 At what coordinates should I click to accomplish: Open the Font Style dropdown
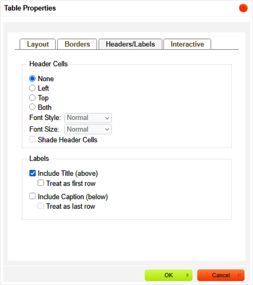click(88, 118)
